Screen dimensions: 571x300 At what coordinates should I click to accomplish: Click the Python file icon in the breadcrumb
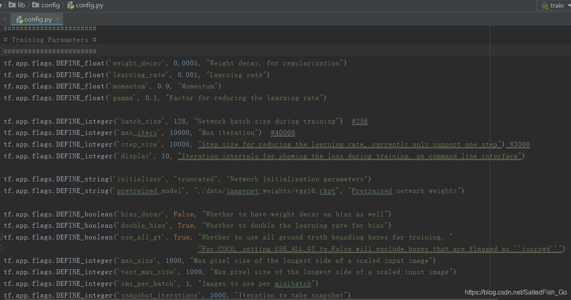pos(71,5)
